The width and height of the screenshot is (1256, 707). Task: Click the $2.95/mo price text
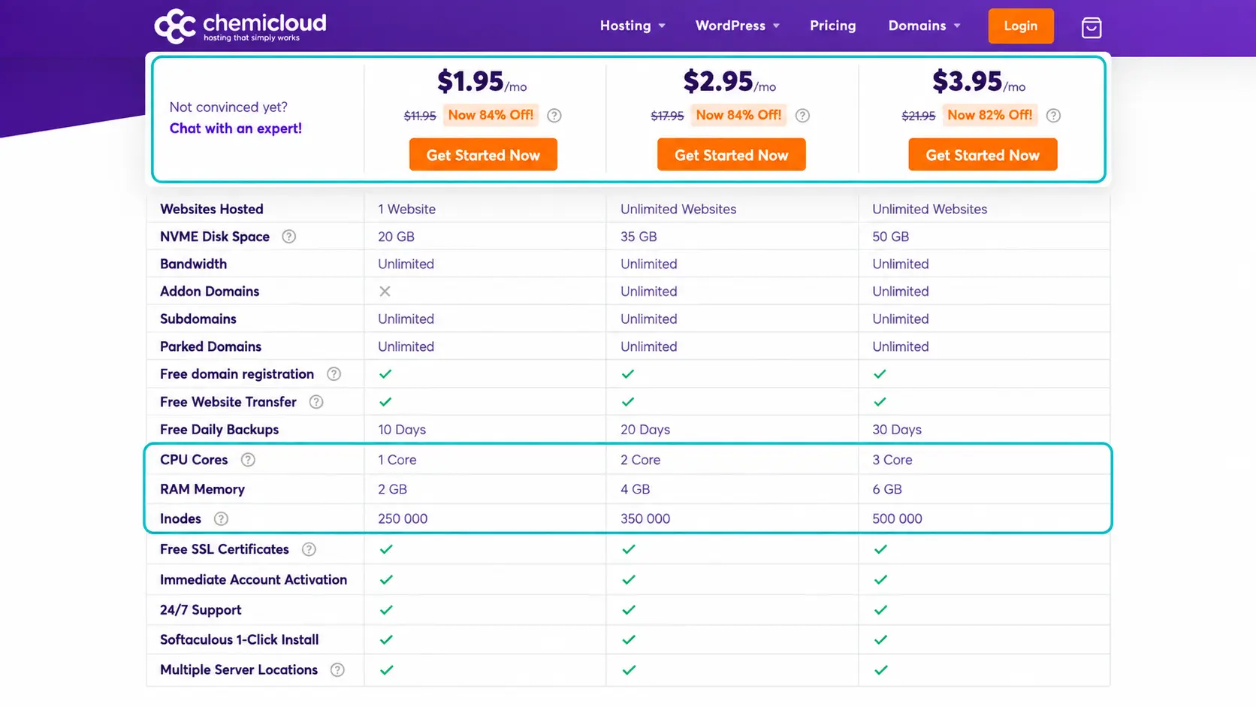(729, 81)
